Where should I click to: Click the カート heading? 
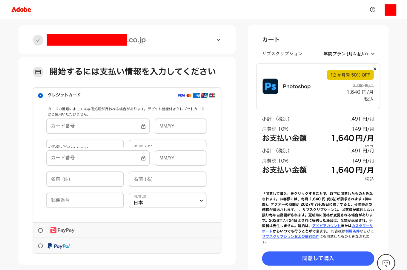(271, 39)
